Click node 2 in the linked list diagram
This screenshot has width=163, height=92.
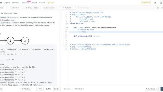10,41
